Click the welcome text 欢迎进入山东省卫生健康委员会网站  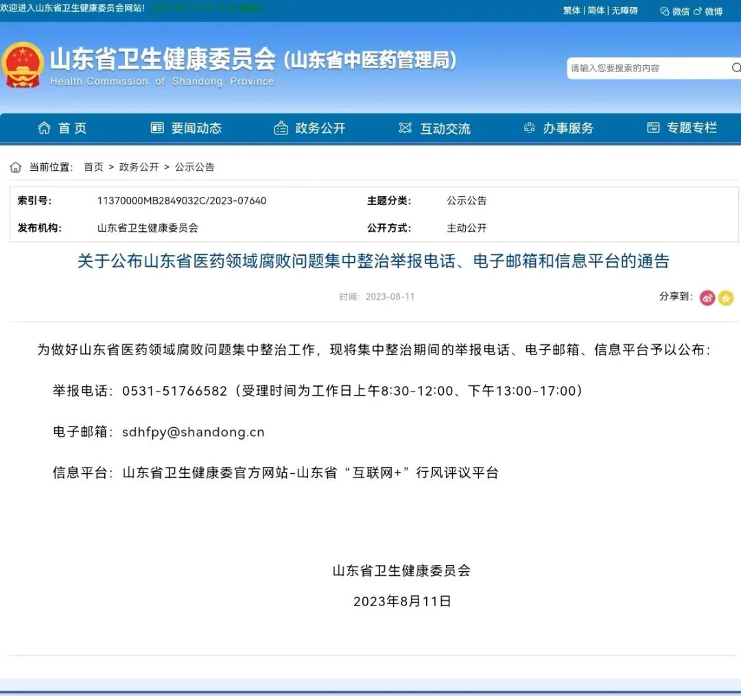point(72,8)
